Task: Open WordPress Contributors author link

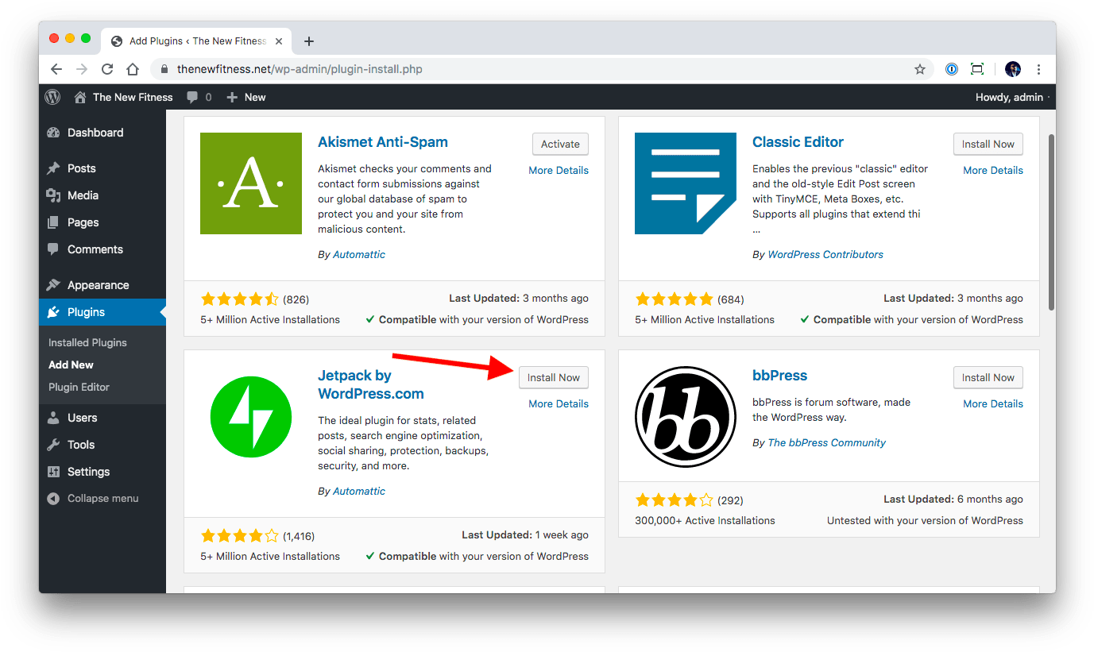Action: pos(825,254)
